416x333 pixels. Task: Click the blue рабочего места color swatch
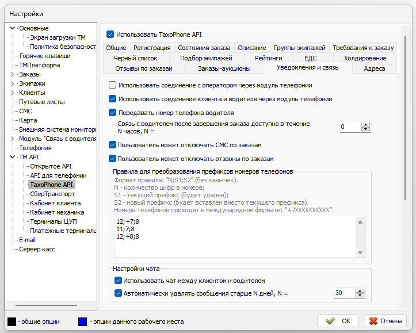[x=82, y=321]
